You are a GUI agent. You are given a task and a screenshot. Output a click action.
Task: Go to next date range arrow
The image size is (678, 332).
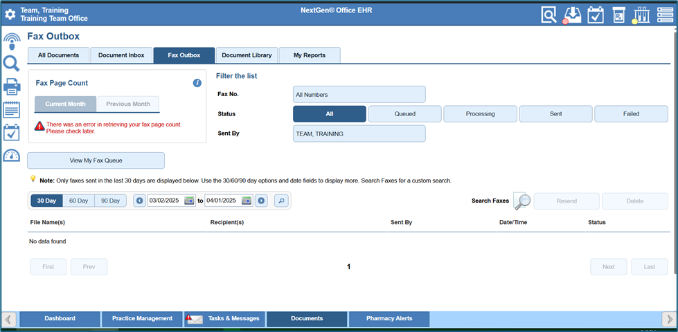pos(261,201)
